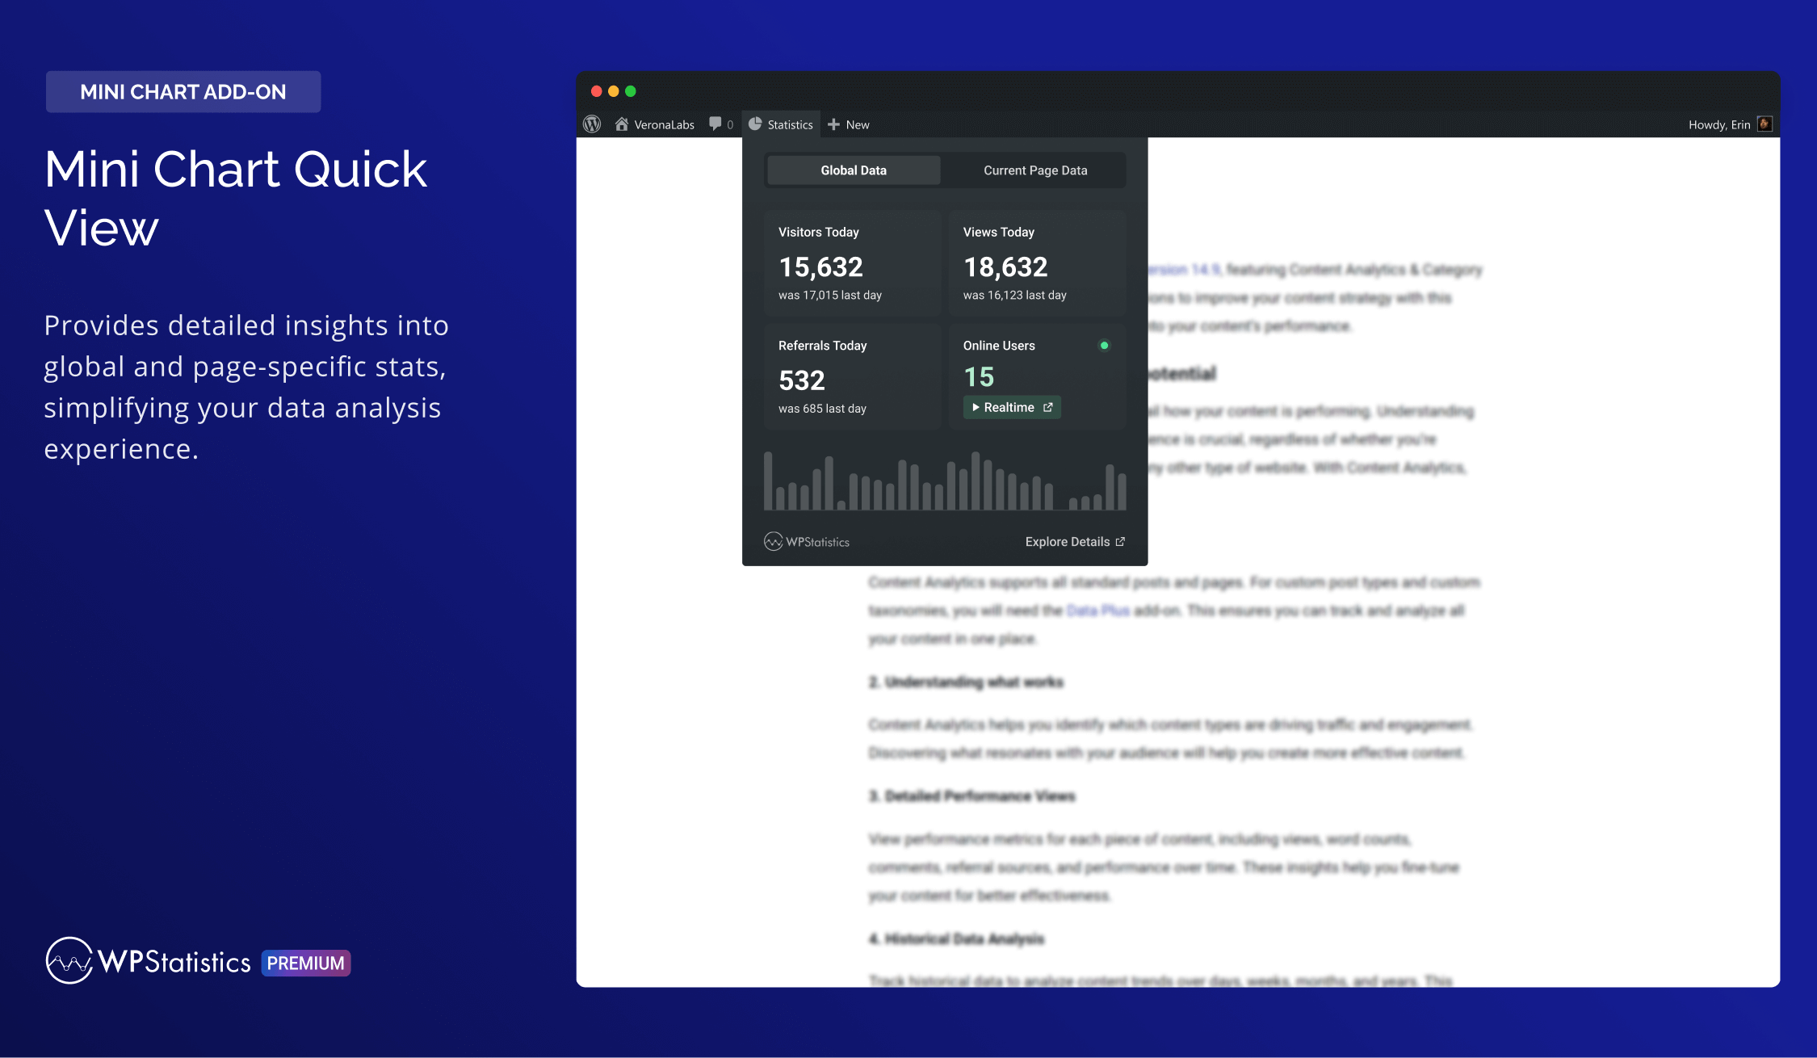The image size is (1817, 1058).
Task: Open the New admin bar menu
Action: 849,124
